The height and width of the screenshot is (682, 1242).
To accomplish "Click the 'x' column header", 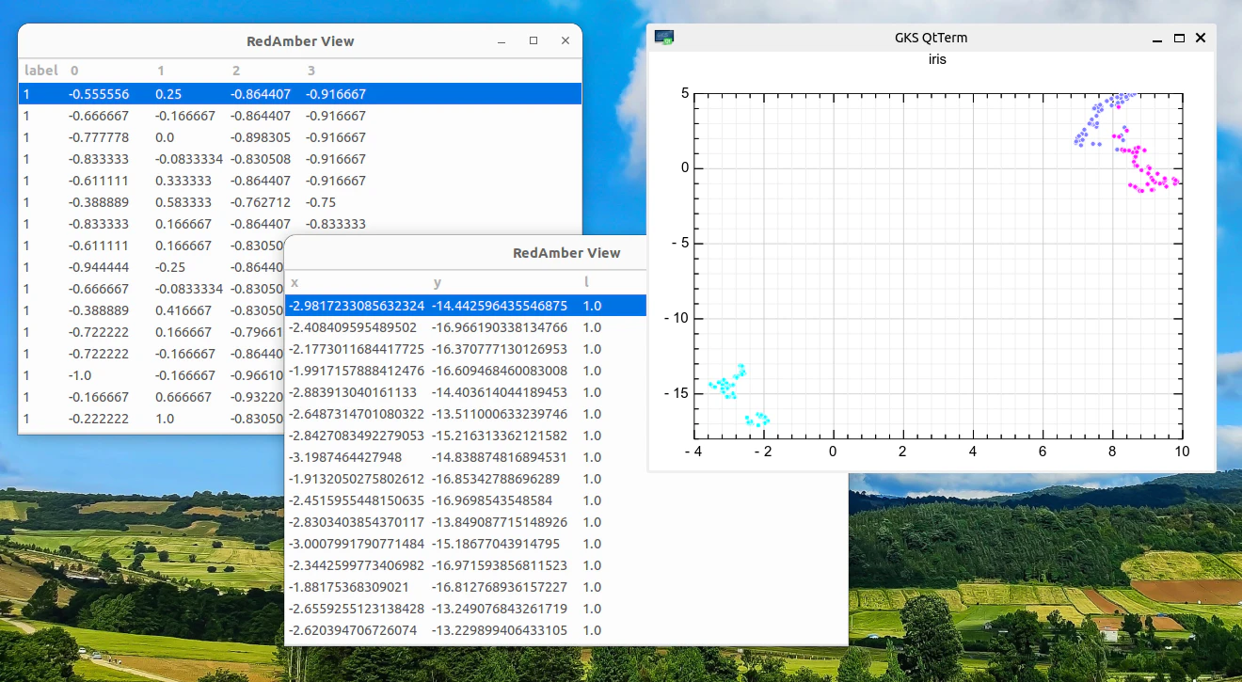I will coord(295,282).
